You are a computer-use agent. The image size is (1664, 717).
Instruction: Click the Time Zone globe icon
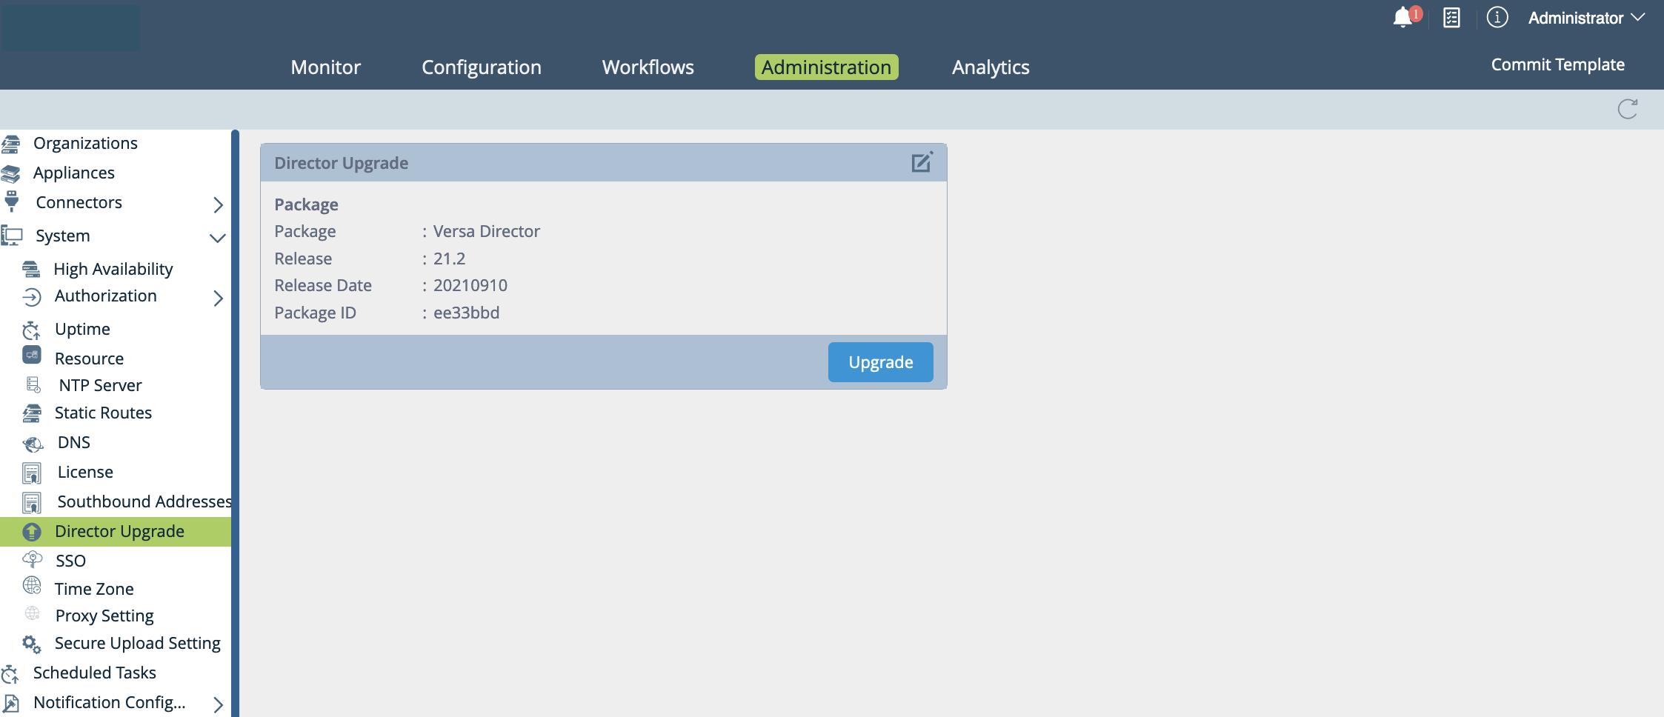[32, 586]
